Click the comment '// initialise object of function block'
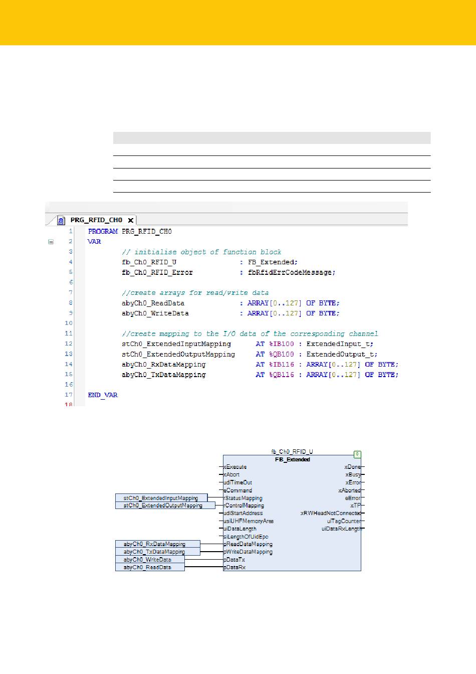Screen dimensions: 476x674 [x=201, y=252]
